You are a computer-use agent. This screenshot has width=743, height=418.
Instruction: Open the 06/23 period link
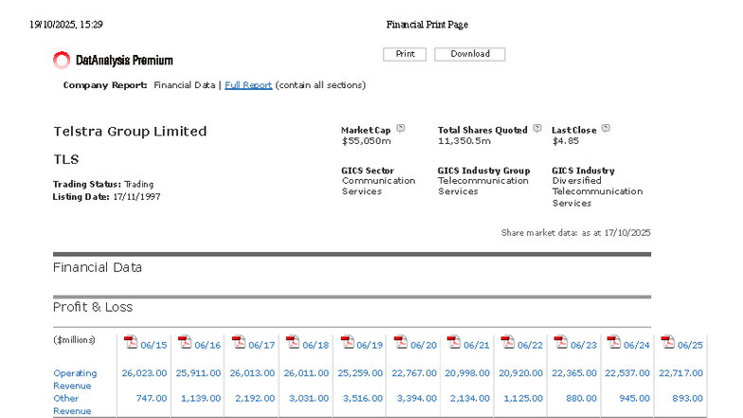coord(584,345)
